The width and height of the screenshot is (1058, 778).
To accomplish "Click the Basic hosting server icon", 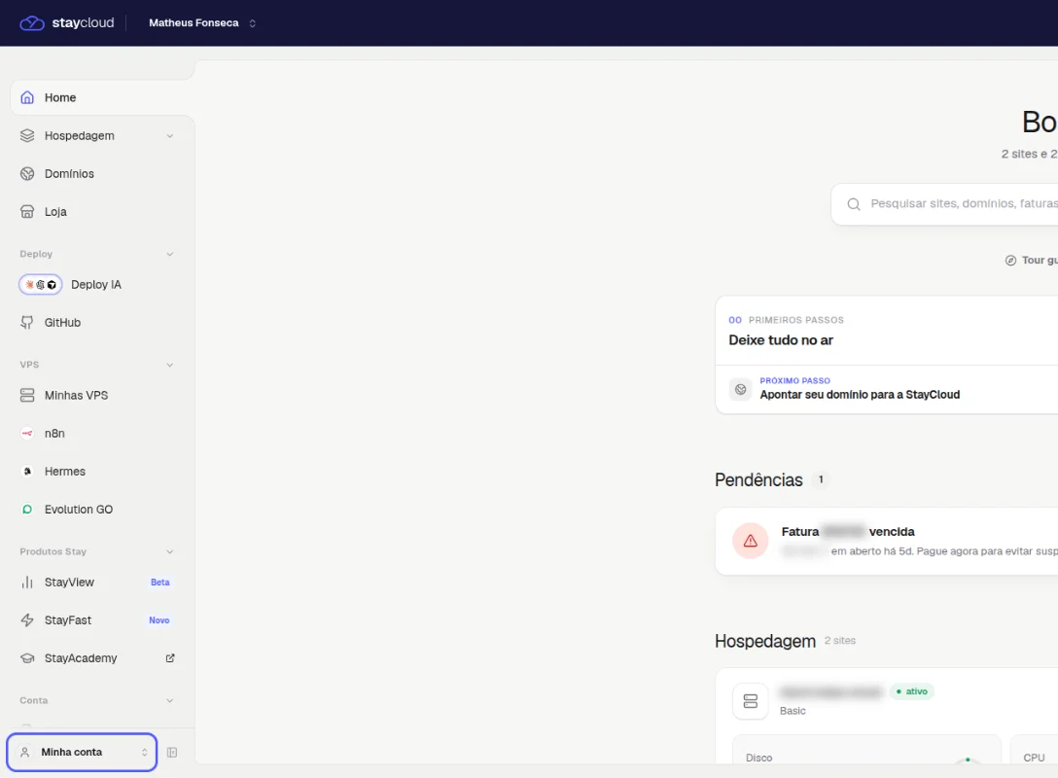I will (751, 701).
